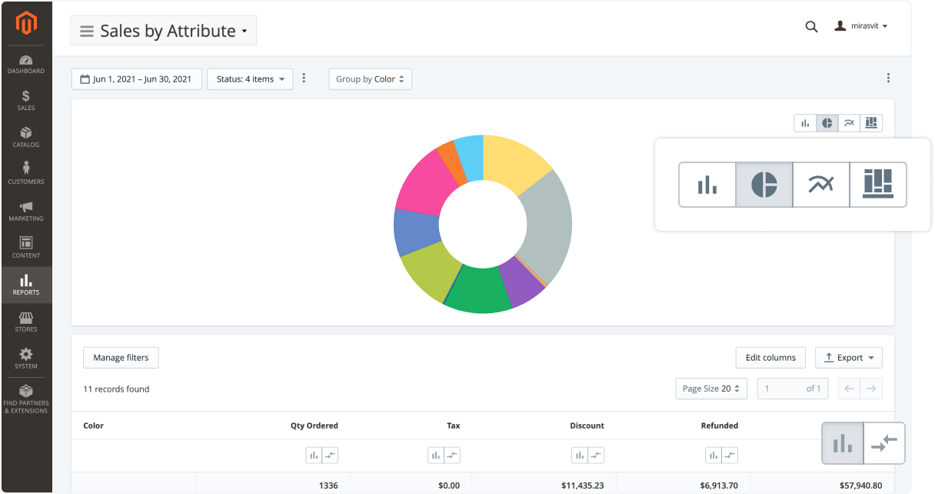Screen dimensions: 935x494
Task: Click the search magnifier icon
Action: 811,26
